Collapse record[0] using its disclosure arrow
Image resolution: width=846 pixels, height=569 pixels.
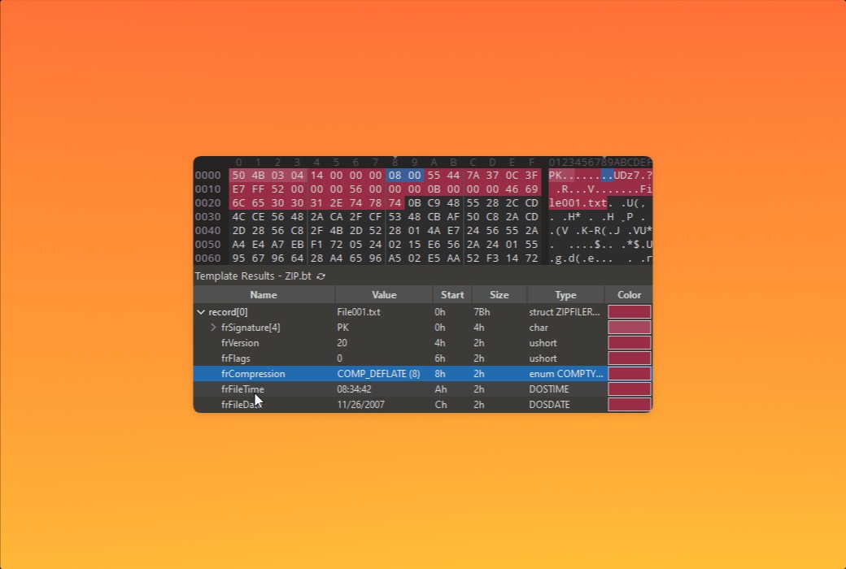(x=201, y=311)
